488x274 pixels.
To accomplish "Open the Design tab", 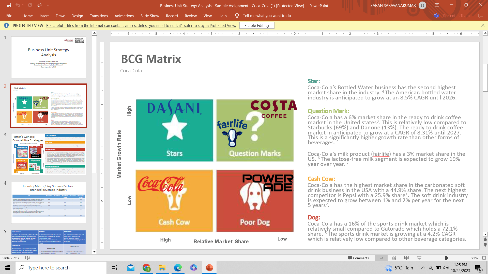I will pyautogui.click(x=77, y=16).
